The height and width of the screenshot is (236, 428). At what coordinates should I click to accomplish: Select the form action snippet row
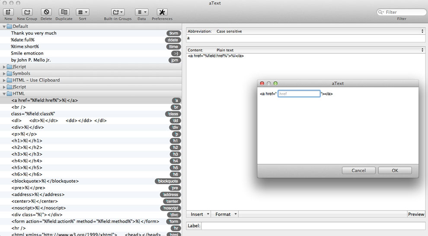point(91,221)
